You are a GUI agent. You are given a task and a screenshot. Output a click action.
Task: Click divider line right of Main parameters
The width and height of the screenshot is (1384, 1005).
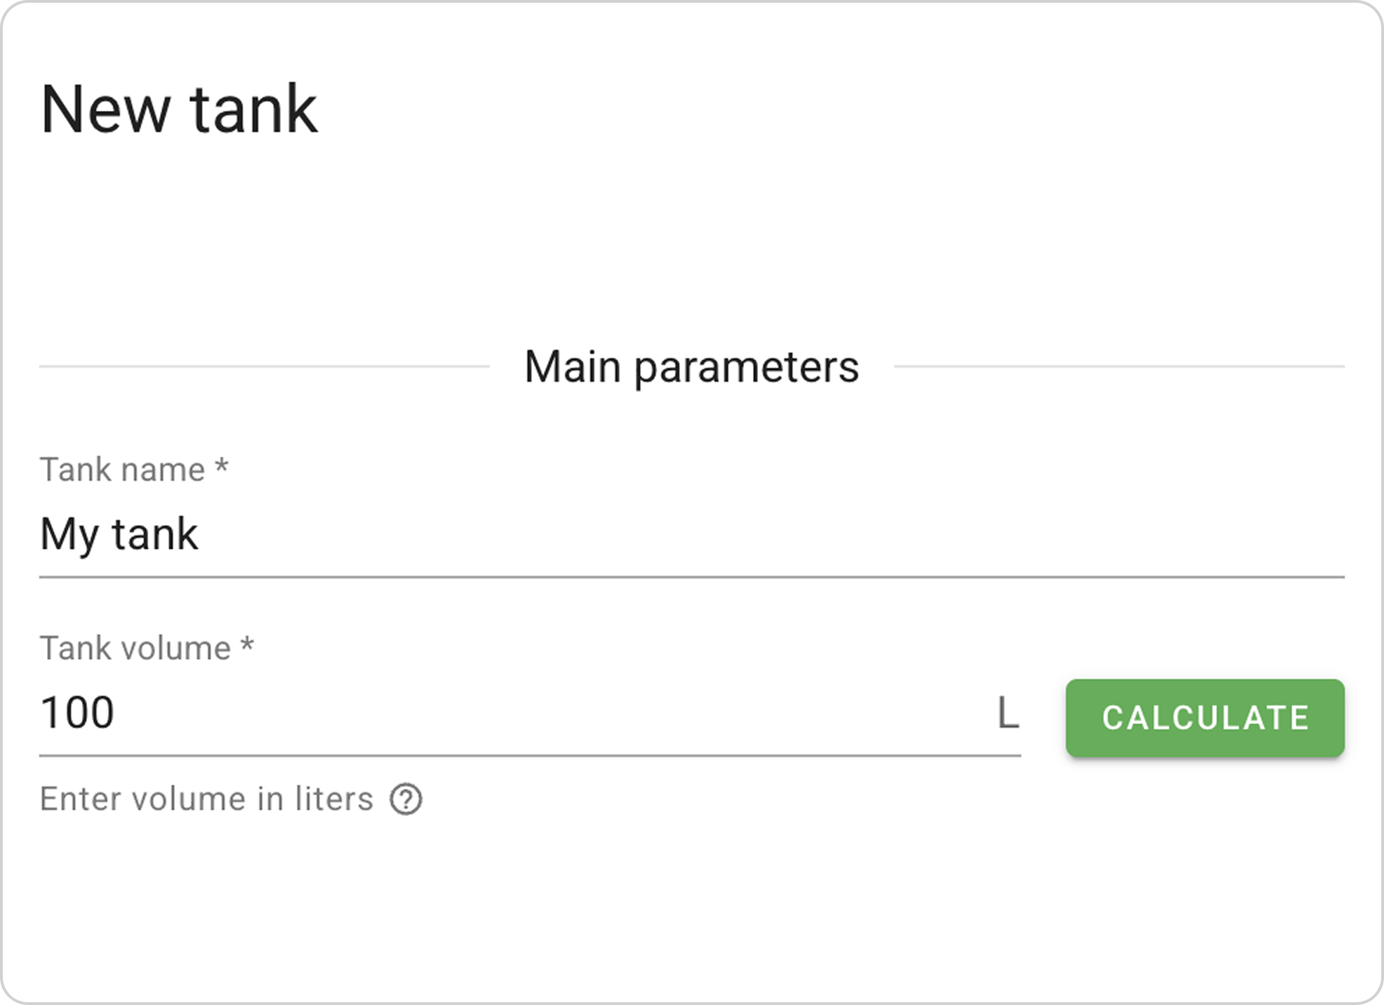(1119, 366)
